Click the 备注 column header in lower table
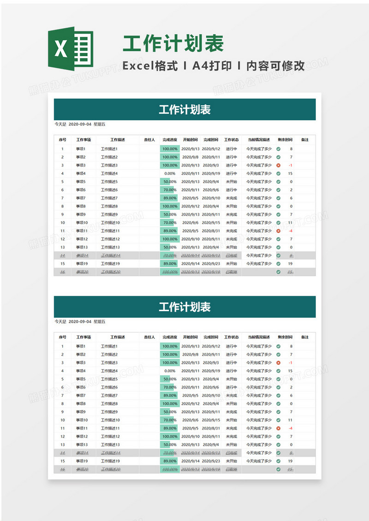This screenshot has width=369, height=521. [305, 337]
